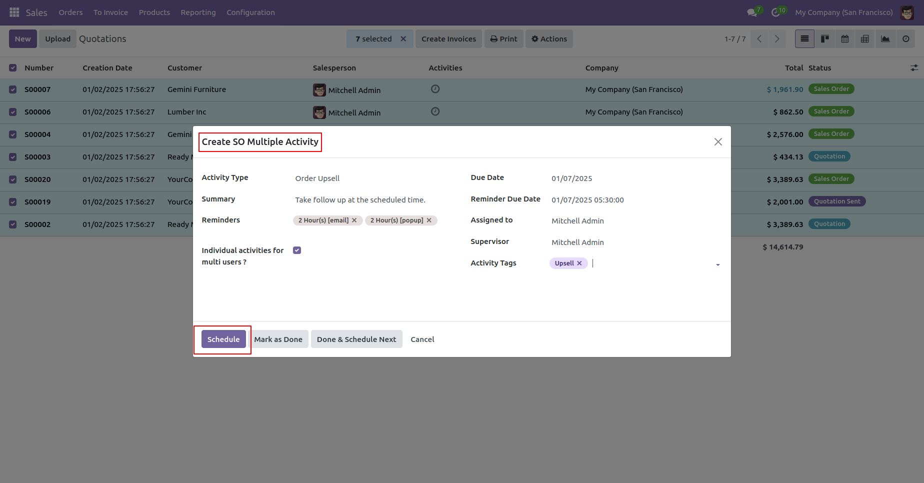Uncheck row S00019 checkbox
The width and height of the screenshot is (924, 483).
tap(13, 202)
